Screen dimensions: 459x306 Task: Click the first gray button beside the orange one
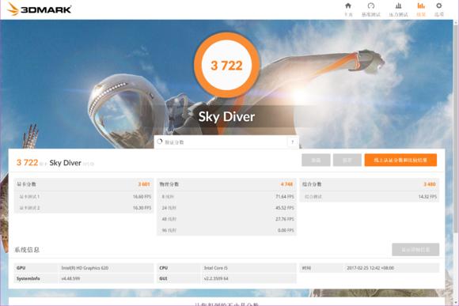pos(316,160)
